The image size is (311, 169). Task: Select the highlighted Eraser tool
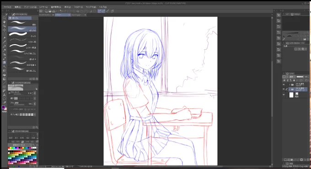coord(4,62)
